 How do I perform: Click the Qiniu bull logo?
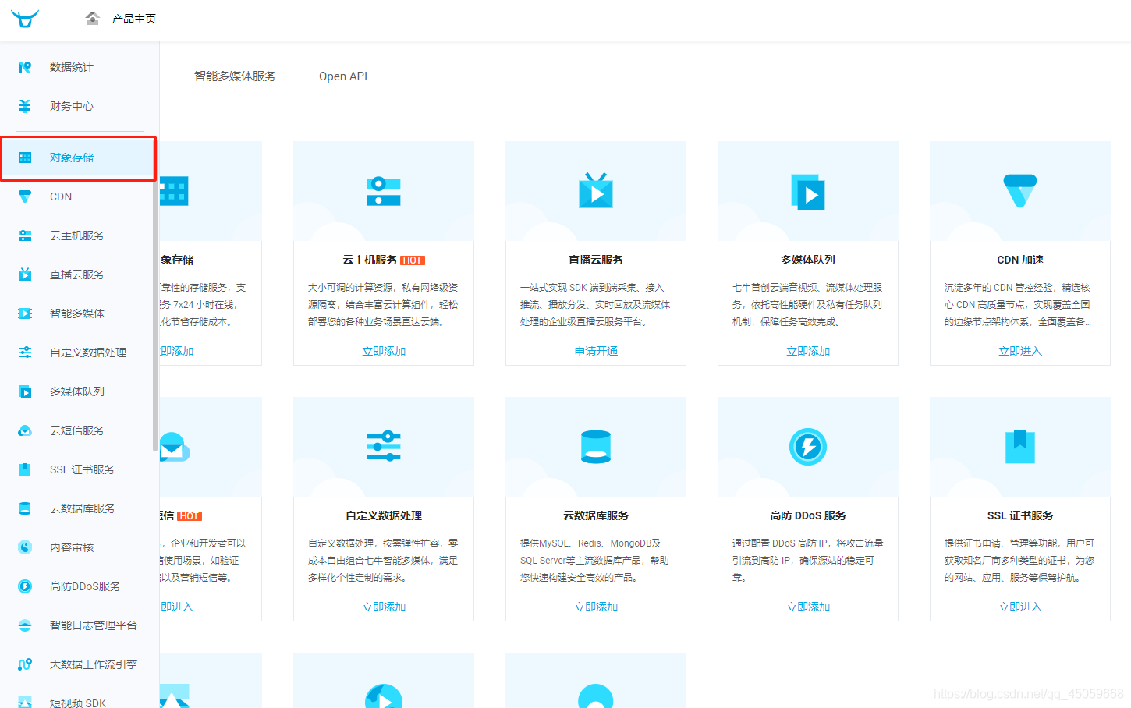[x=25, y=18]
